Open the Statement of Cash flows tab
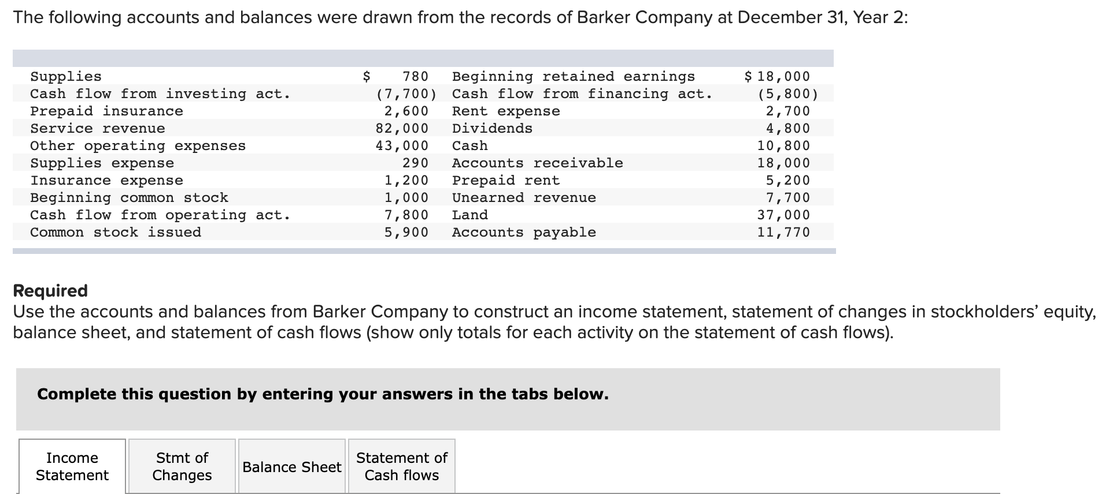Screen dimensions: 1102x494 click(x=401, y=466)
